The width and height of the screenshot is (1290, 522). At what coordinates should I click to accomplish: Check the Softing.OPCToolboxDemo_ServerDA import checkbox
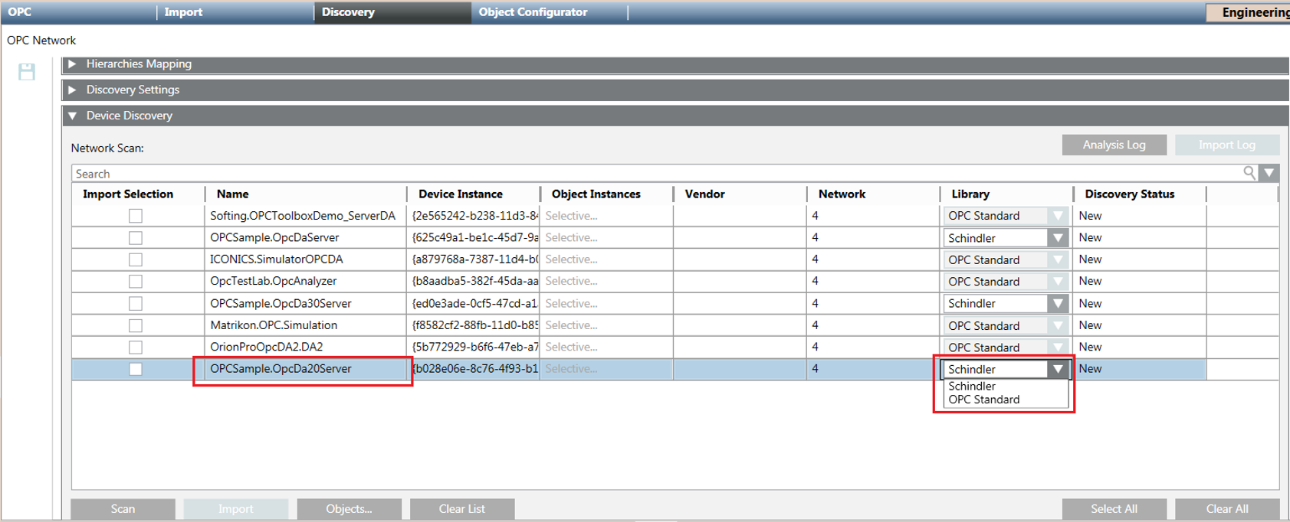tap(136, 216)
